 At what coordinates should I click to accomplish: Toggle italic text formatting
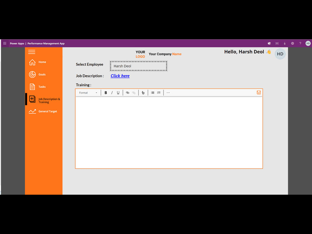(x=112, y=92)
